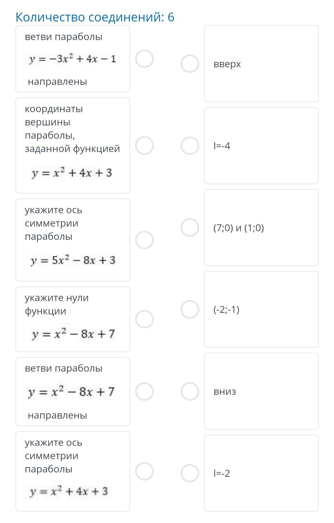Click the "l=-4" answer card

pos(261,146)
